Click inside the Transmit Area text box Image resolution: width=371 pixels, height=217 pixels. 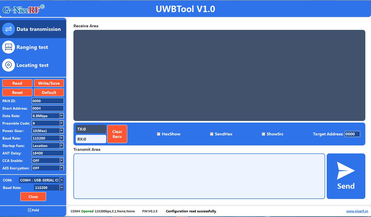[x=199, y=176]
